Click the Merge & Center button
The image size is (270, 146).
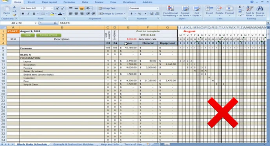111,14
